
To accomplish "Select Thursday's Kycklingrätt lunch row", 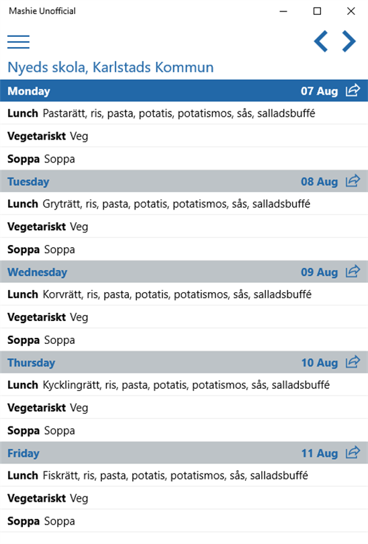I will click(x=184, y=385).
